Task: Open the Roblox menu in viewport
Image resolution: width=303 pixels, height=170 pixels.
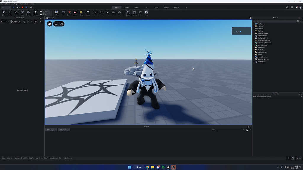Action: click(x=49, y=24)
